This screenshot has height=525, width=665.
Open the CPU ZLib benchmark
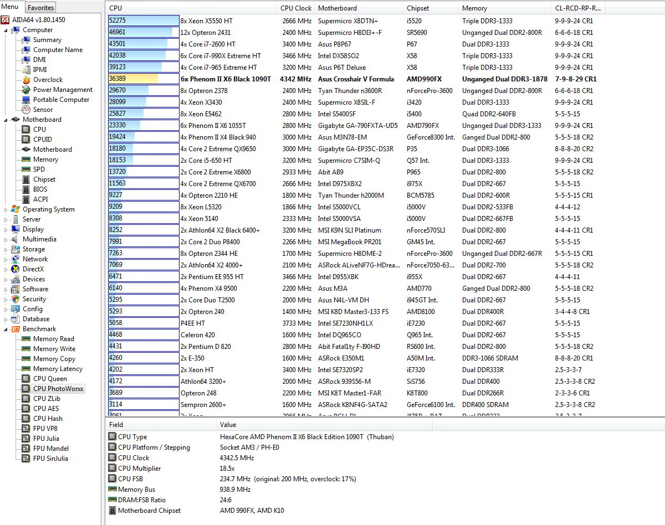[x=47, y=399]
